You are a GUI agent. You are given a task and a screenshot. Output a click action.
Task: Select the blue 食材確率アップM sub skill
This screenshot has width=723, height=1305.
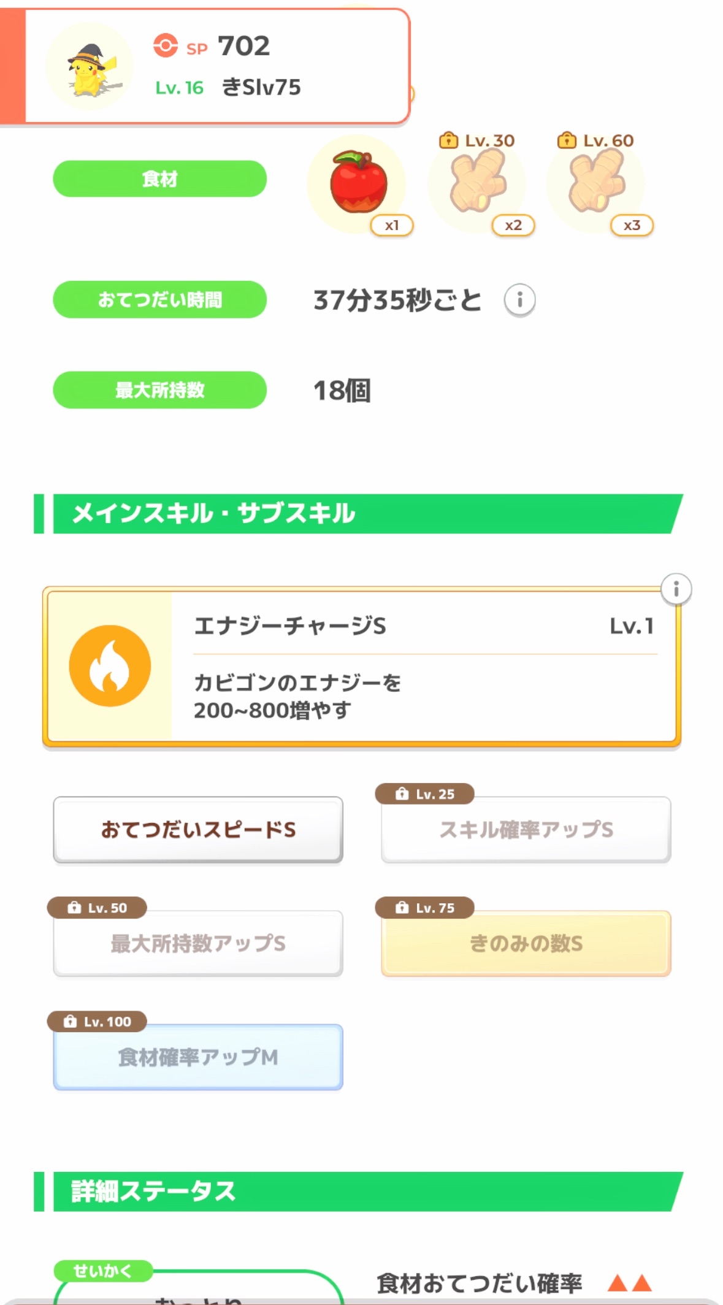(198, 1057)
